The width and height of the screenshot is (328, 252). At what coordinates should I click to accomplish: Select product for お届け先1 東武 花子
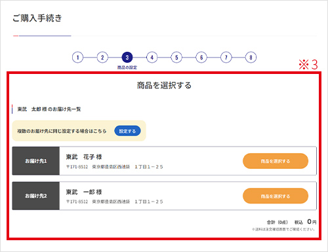pos(276,161)
